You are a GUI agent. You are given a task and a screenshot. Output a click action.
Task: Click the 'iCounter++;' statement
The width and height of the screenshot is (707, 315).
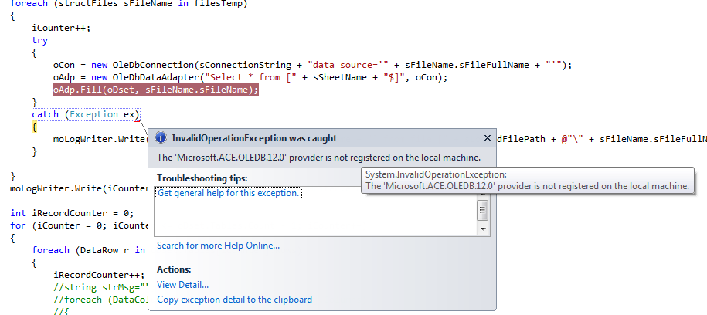click(x=61, y=28)
